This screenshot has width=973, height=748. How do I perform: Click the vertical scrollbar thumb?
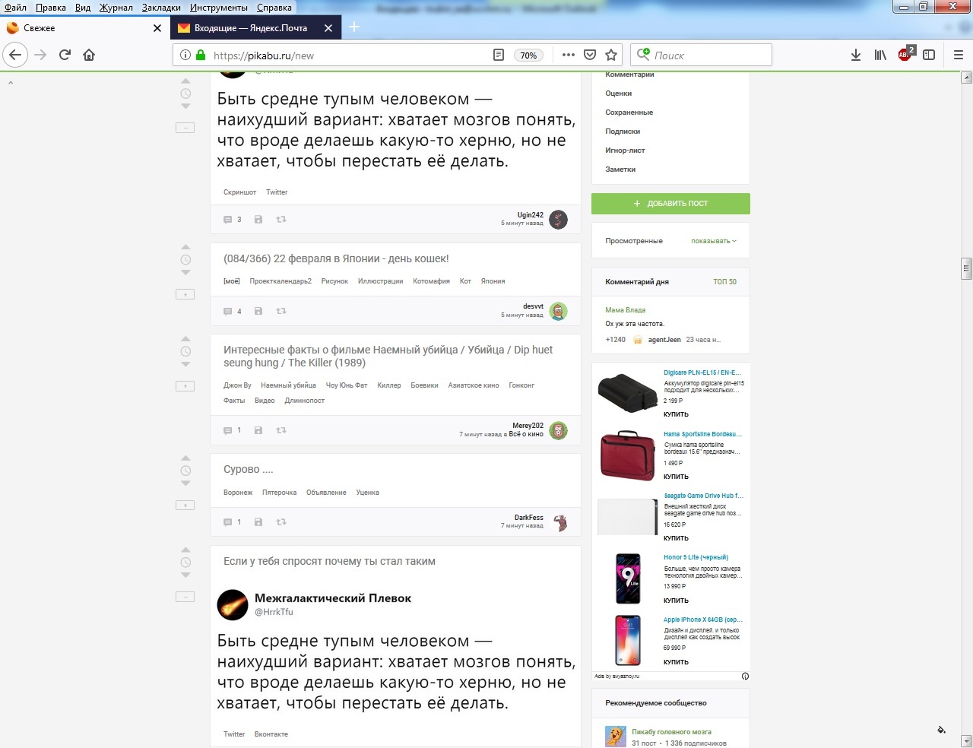click(x=967, y=268)
